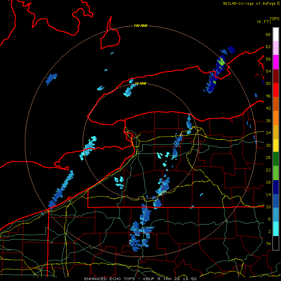Click the legend value 18

pos(268,182)
